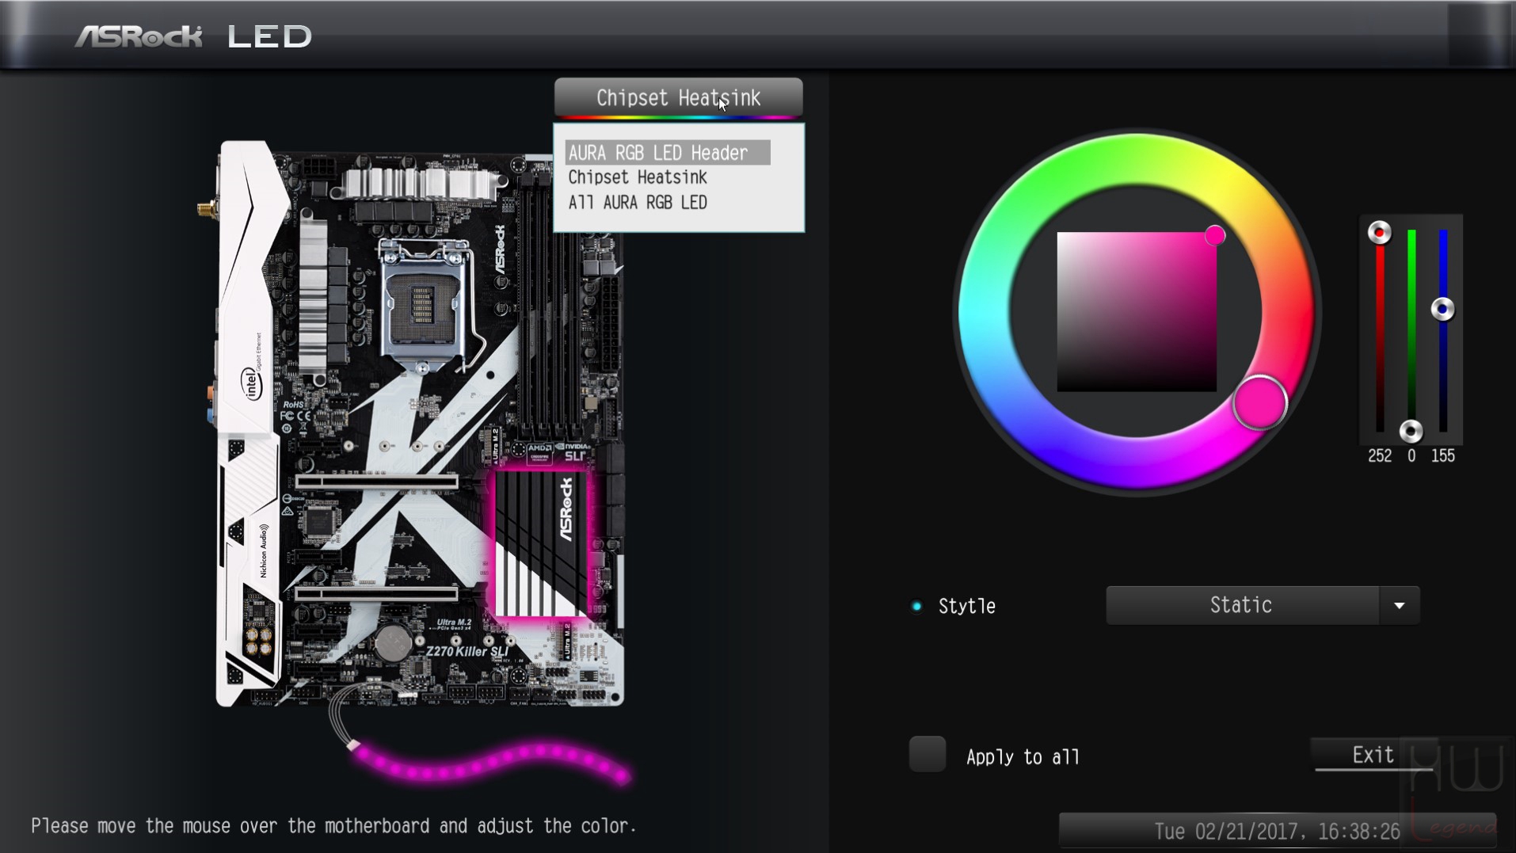Expand the Style dropdown arrow
Viewport: 1516px width, 853px height.
click(1400, 605)
